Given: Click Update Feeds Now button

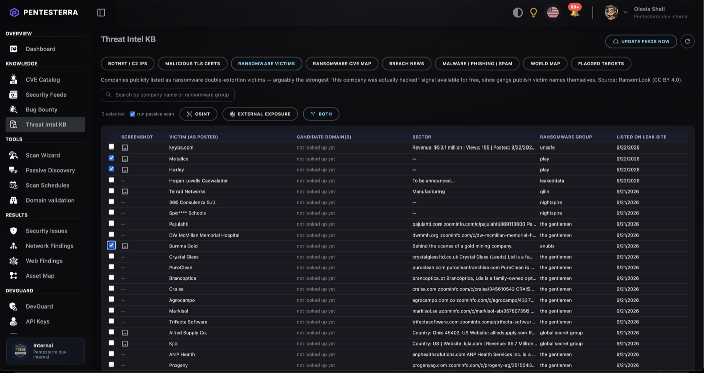Looking at the screenshot, I should point(641,41).
